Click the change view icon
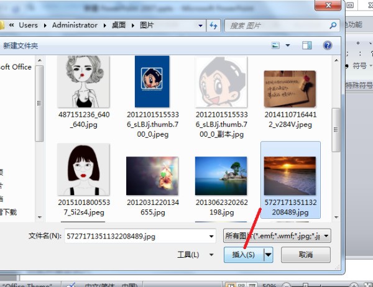The width and height of the screenshot is (373, 287). tap(275, 45)
